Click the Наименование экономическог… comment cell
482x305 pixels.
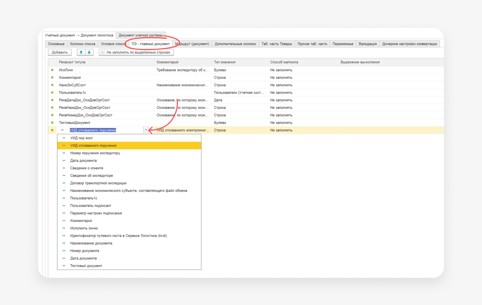click(x=183, y=85)
